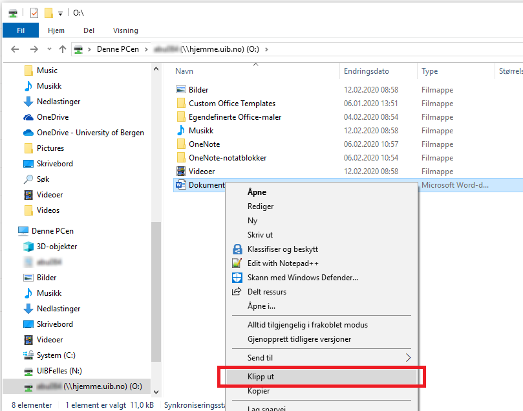523x411 pixels.
Task: Open the UIBFelles (N:) network drive
Action: (x=59, y=371)
